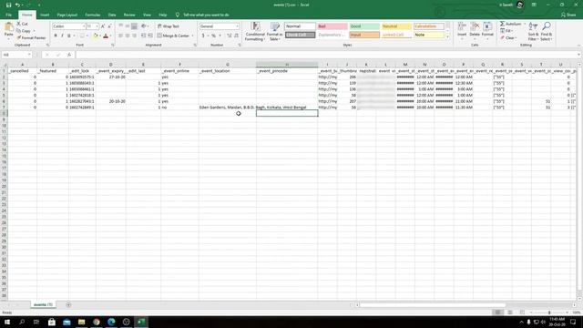Click the center horizontally icon
This screenshot has height=328, width=583.
[128, 36]
